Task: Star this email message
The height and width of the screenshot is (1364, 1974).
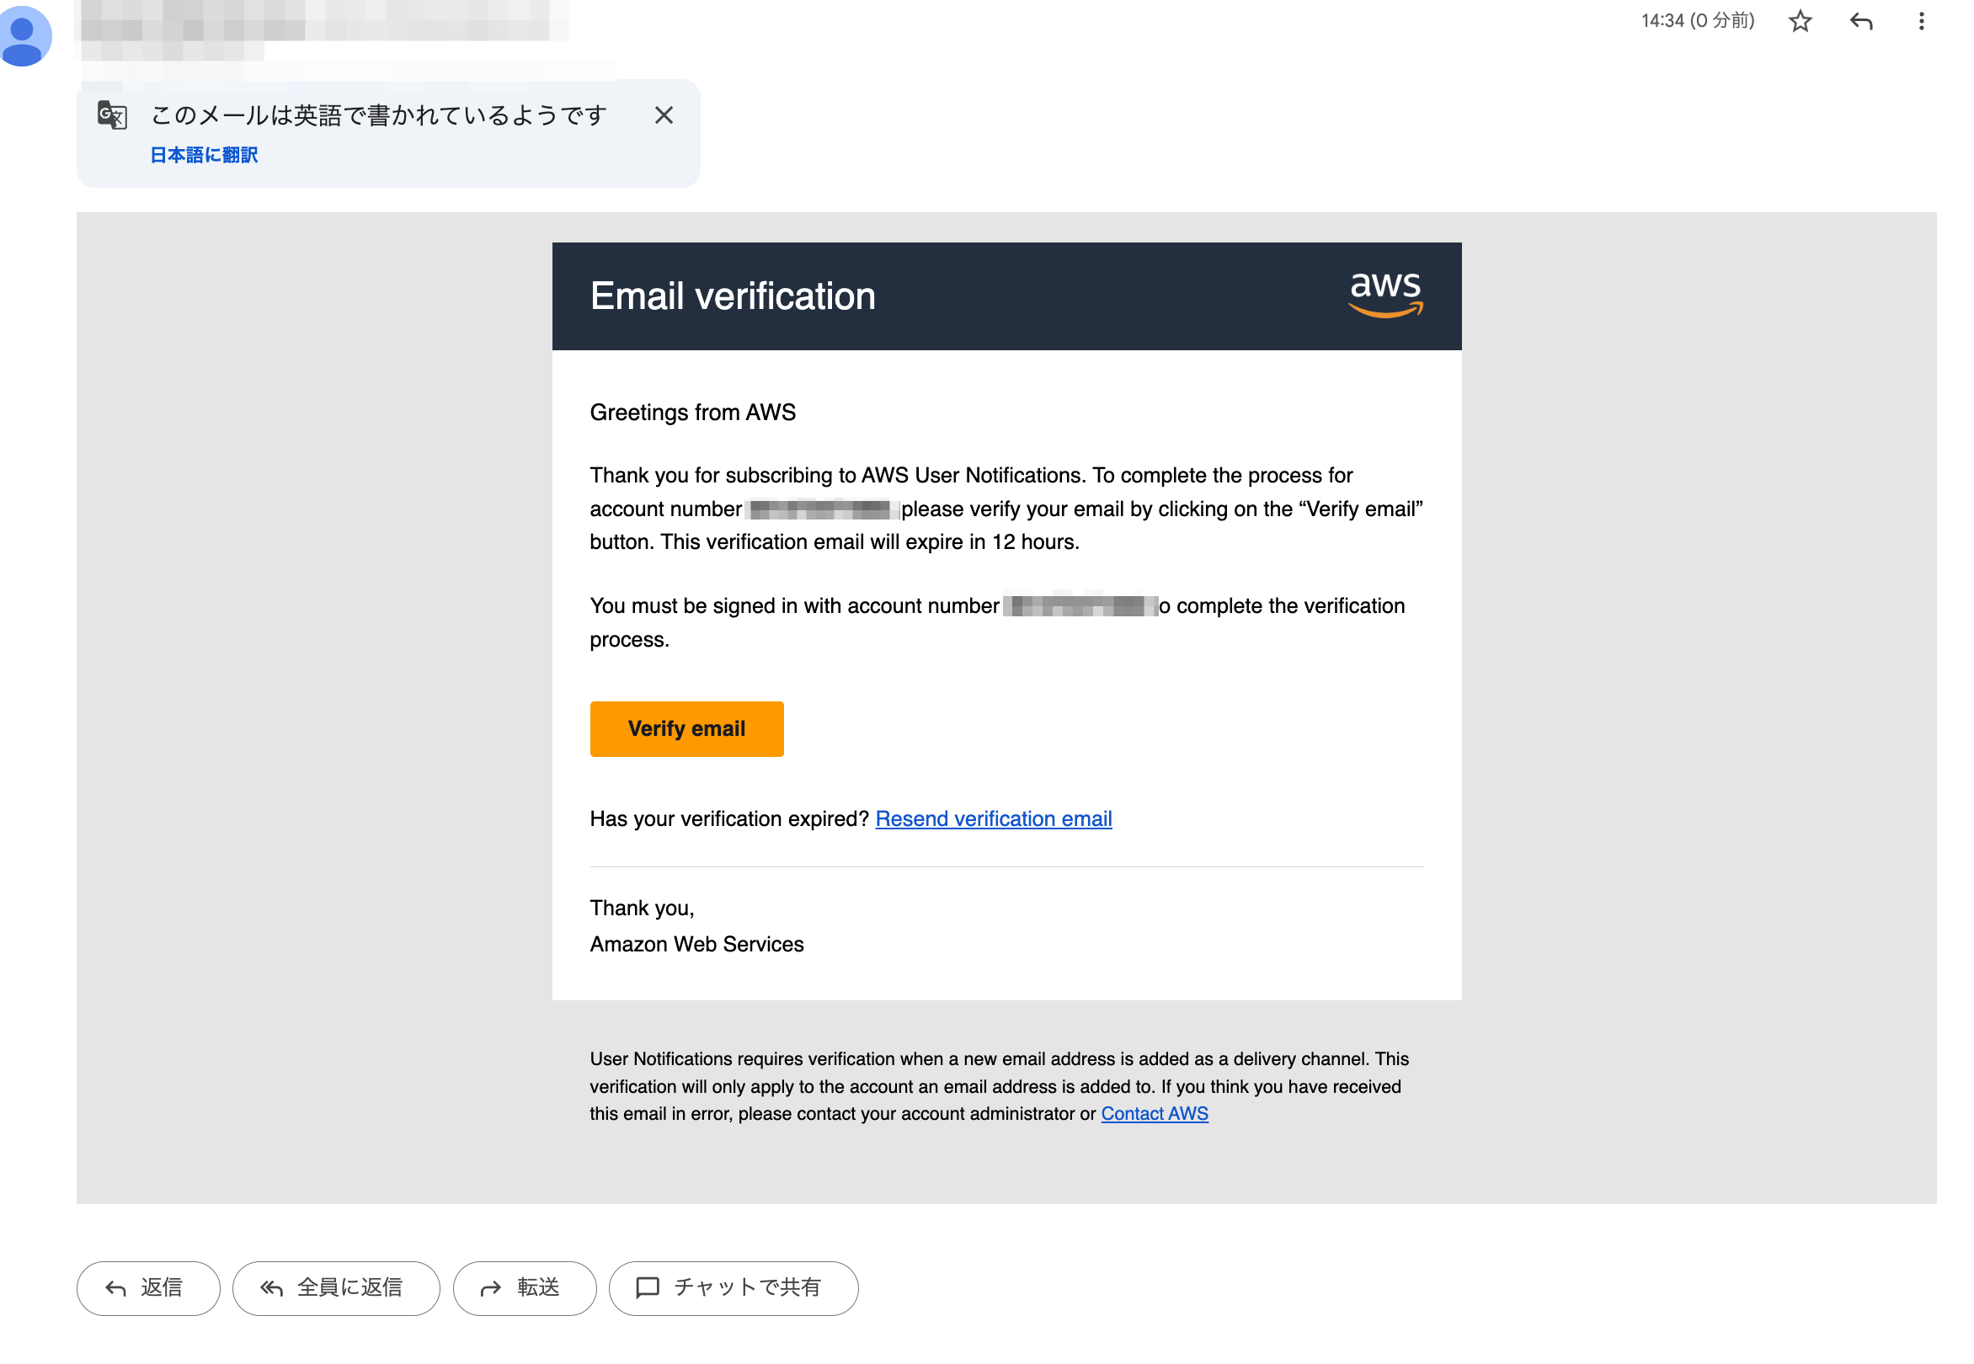Action: point(1799,21)
